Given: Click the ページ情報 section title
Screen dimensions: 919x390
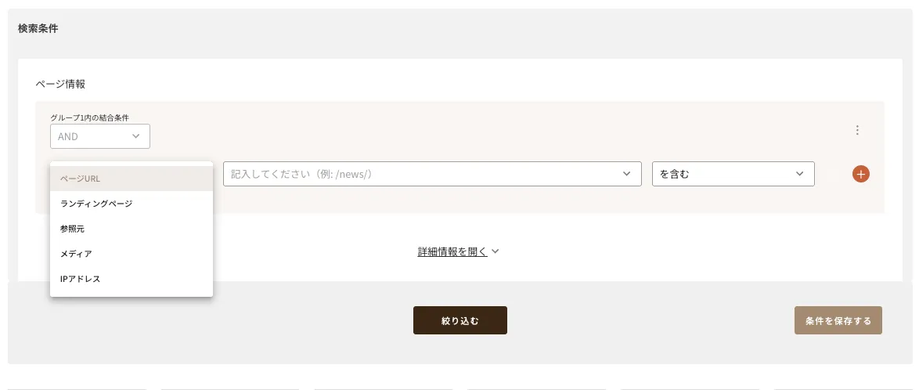Looking at the screenshot, I should pyautogui.click(x=60, y=84).
